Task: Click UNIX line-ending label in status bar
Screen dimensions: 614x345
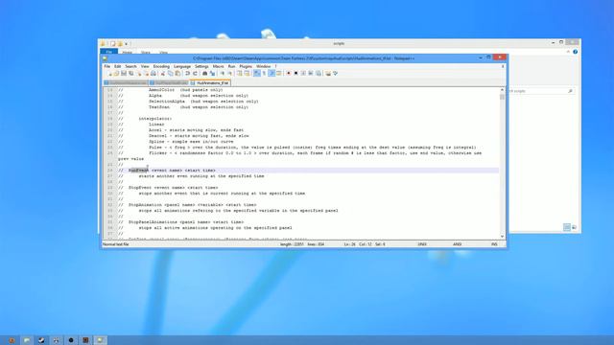Action: [422, 244]
